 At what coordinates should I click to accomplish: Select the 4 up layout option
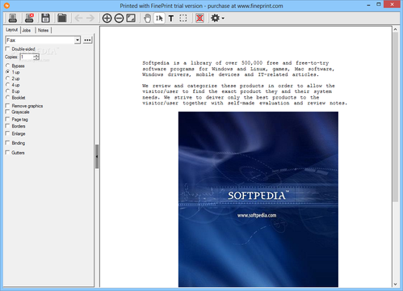tap(7, 85)
